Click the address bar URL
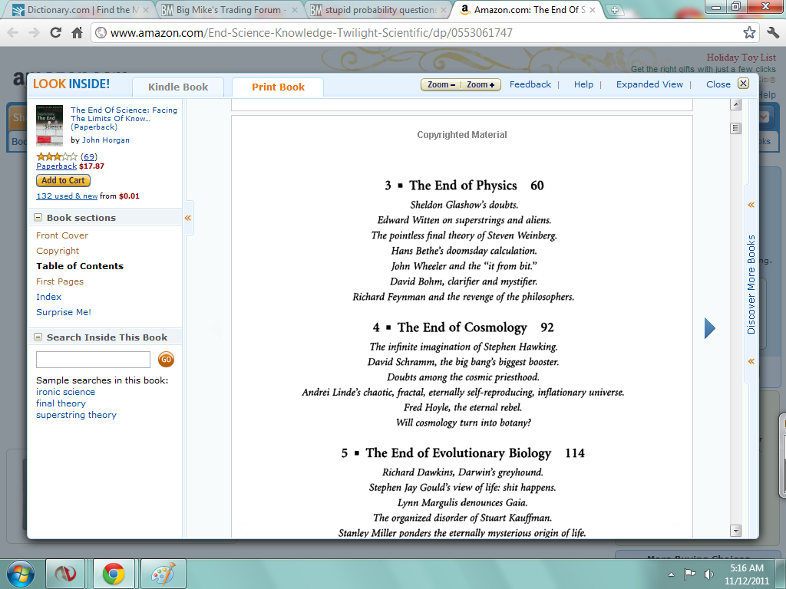Screen dimensions: 786x589 (311, 33)
